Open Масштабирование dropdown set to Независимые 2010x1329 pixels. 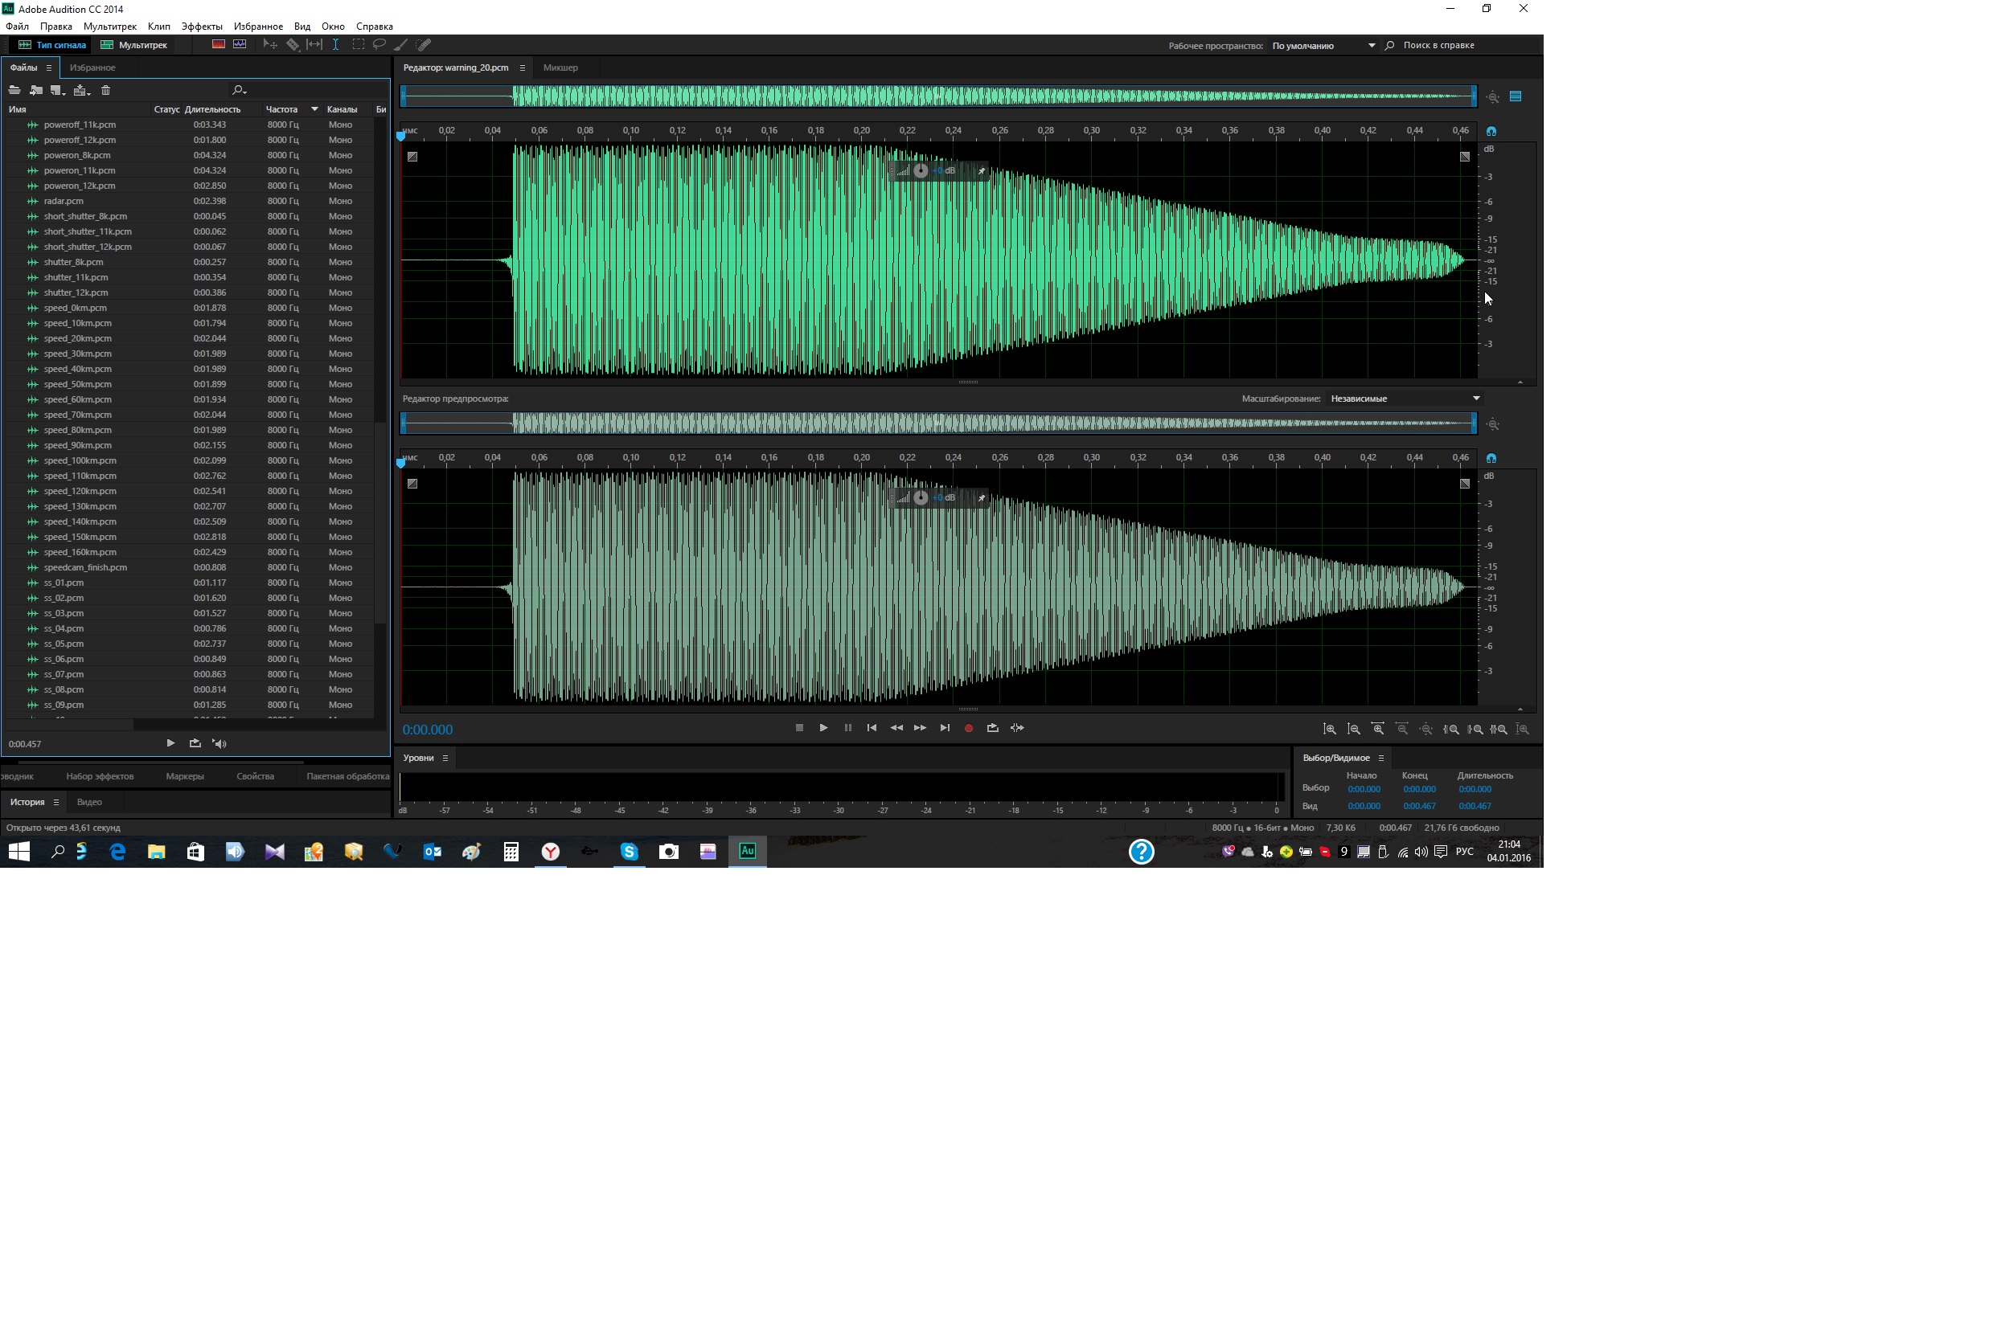(x=1405, y=399)
